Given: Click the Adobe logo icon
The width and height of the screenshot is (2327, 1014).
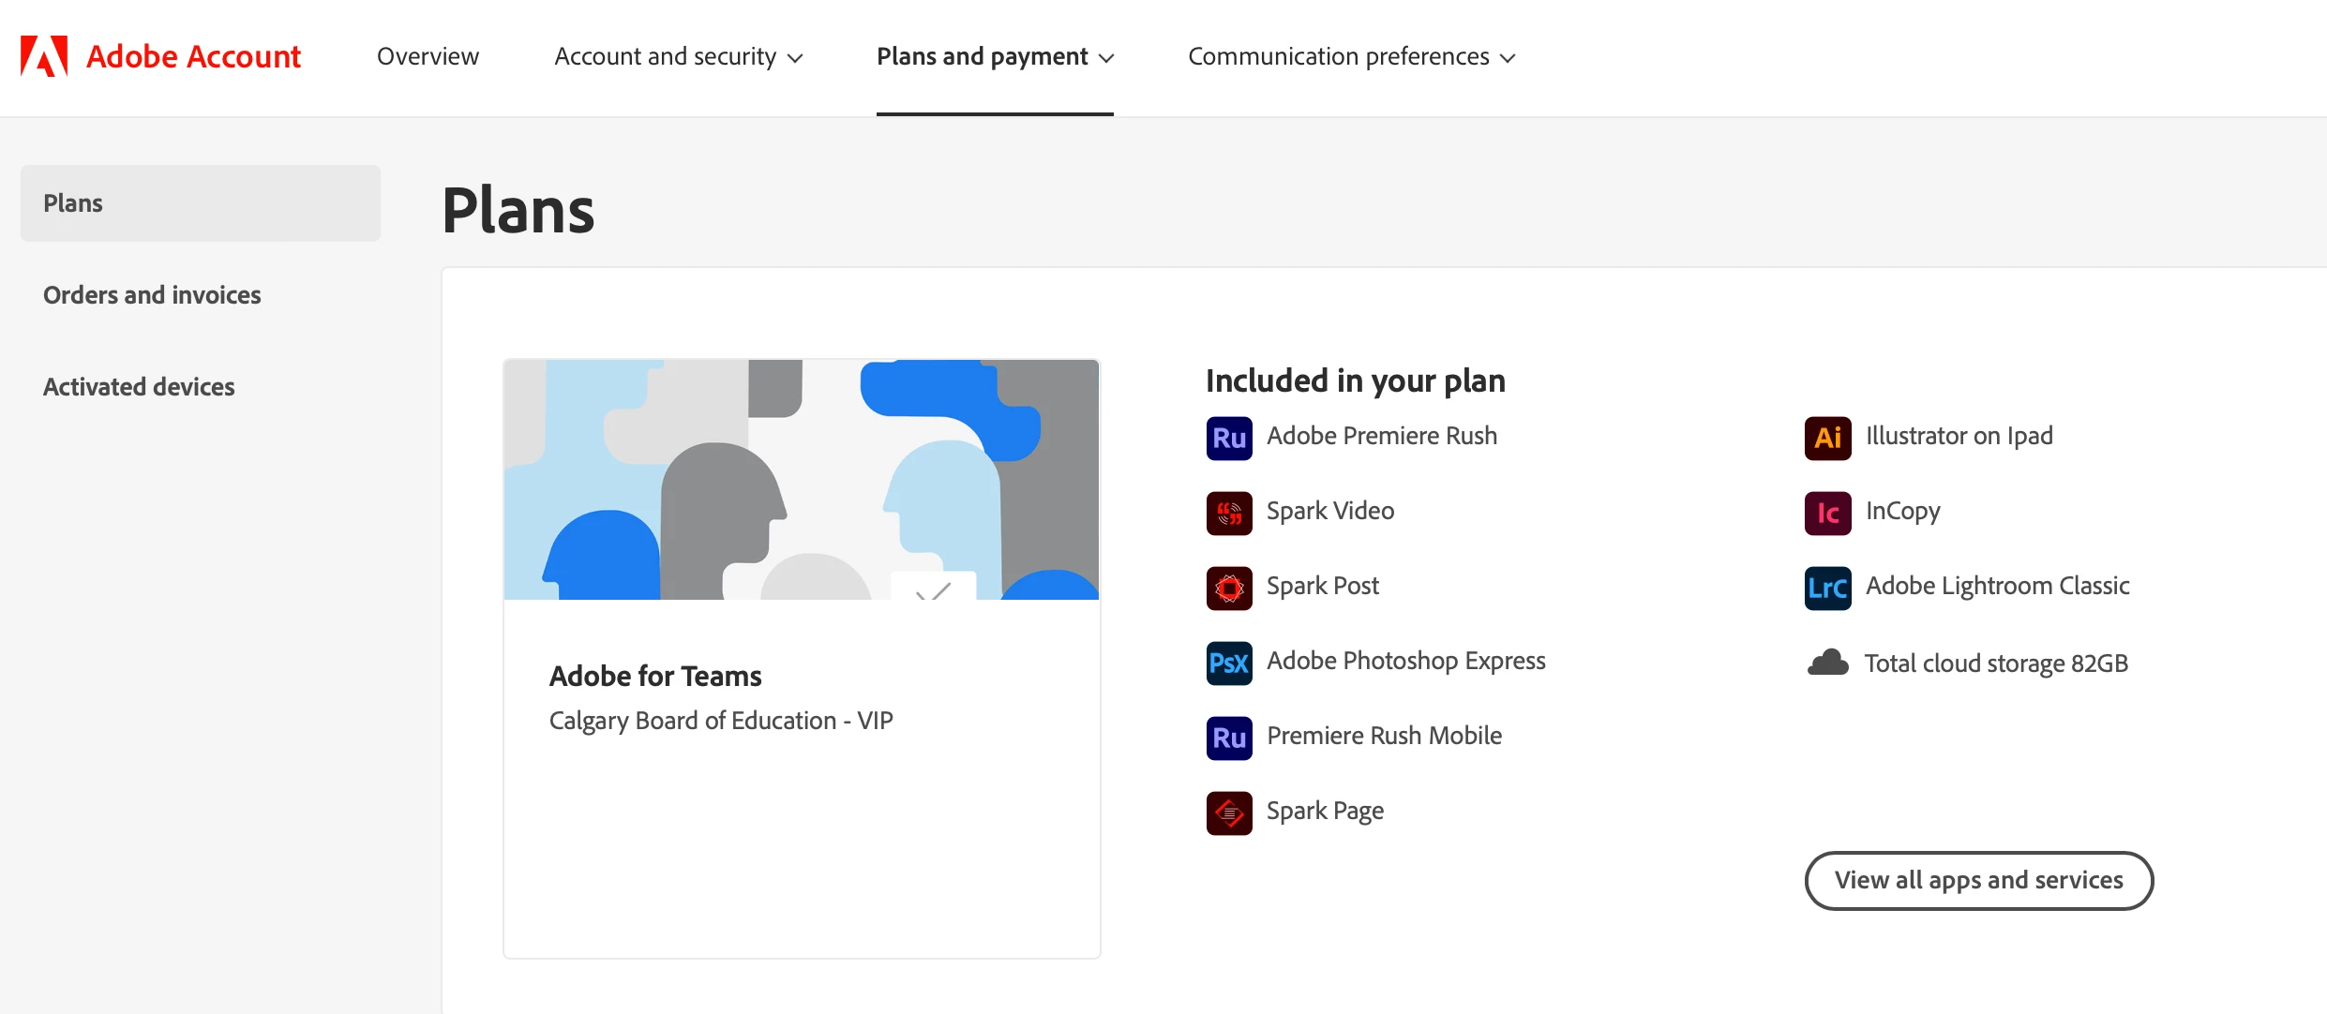Looking at the screenshot, I should click(x=44, y=56).
